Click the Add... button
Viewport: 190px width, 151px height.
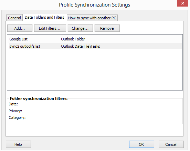click(20, 28)
